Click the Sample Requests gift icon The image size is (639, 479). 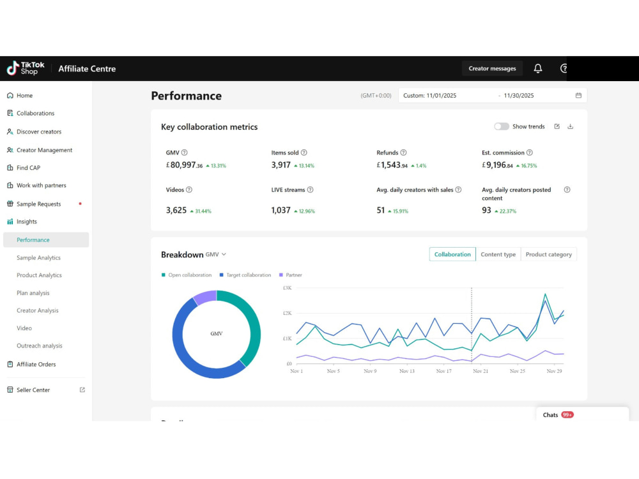coord(10,204)
